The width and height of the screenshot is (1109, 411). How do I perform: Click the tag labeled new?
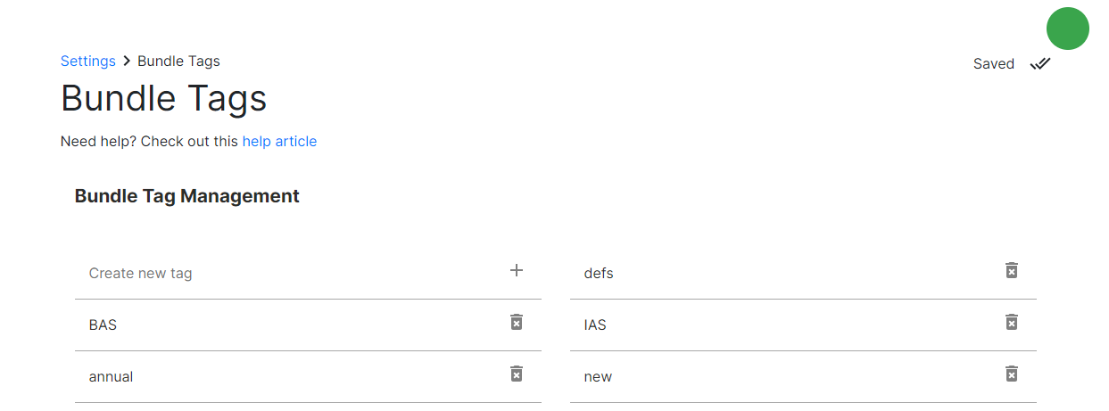[598, 377]
